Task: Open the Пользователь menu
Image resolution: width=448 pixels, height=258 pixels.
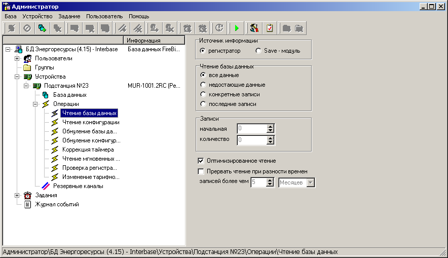Action: click(x=104, y=16)
